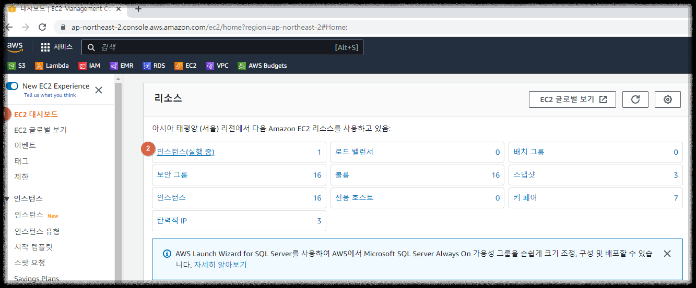The width and height of the screenshot is (696, 288).
Task: Go back in the browser
Action: pyautogui.click(x=8, y=27)
